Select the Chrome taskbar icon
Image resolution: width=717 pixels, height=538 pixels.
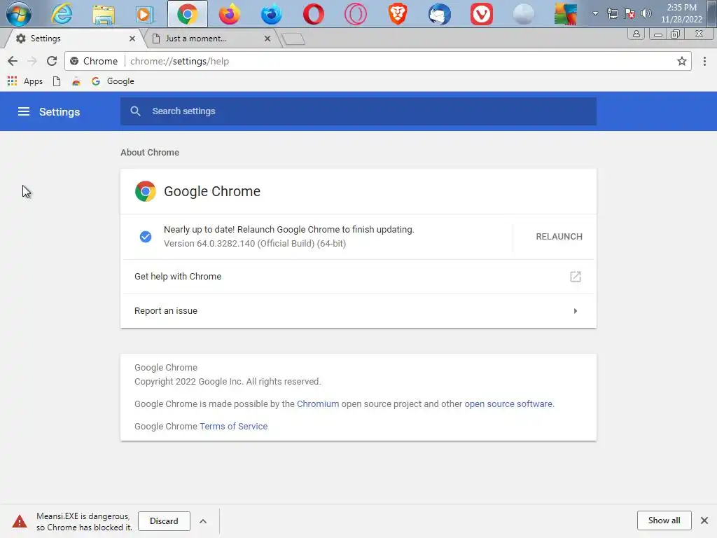[188, 14]
